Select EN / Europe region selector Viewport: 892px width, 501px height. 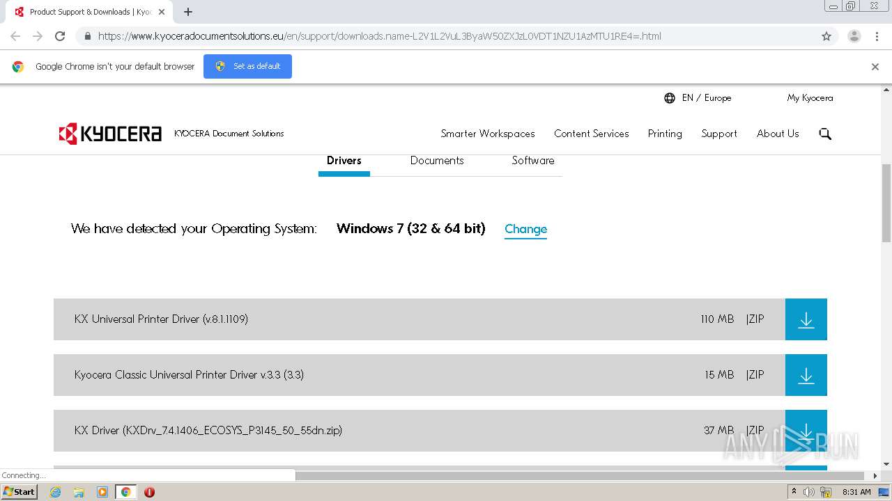click(707, 98)
